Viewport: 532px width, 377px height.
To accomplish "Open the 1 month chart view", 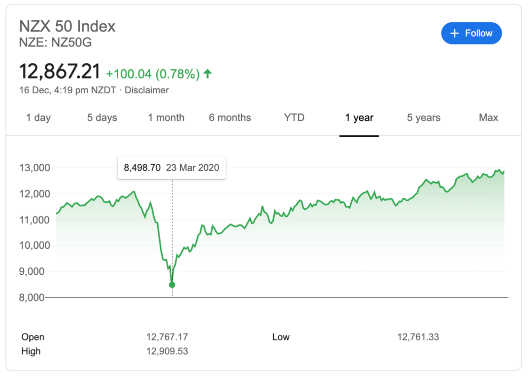I will click(x=166, y=117).
